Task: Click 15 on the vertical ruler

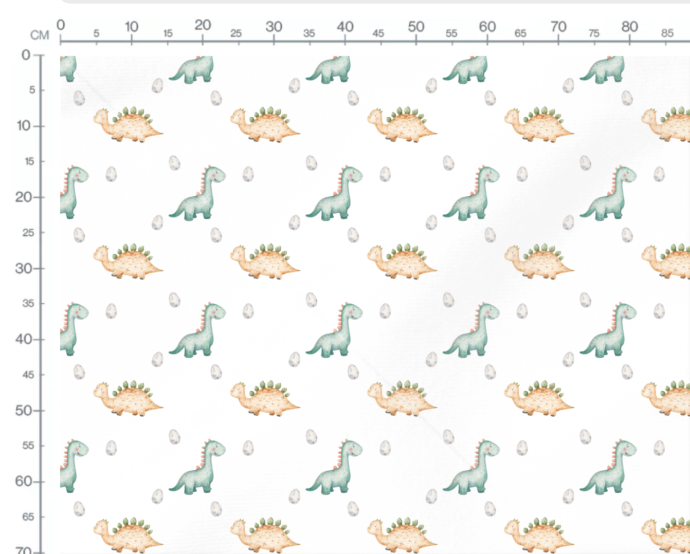Action: click(30, 161)
